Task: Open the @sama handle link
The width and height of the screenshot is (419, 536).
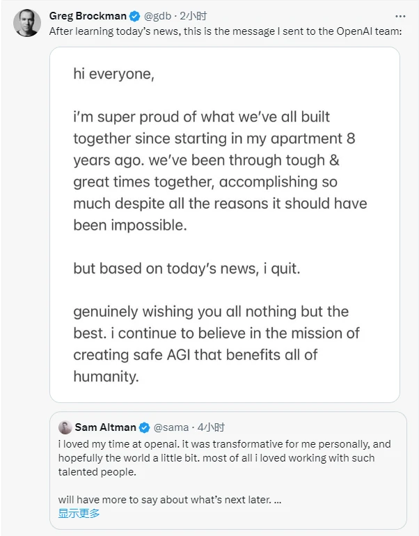Action: (171, 427)
